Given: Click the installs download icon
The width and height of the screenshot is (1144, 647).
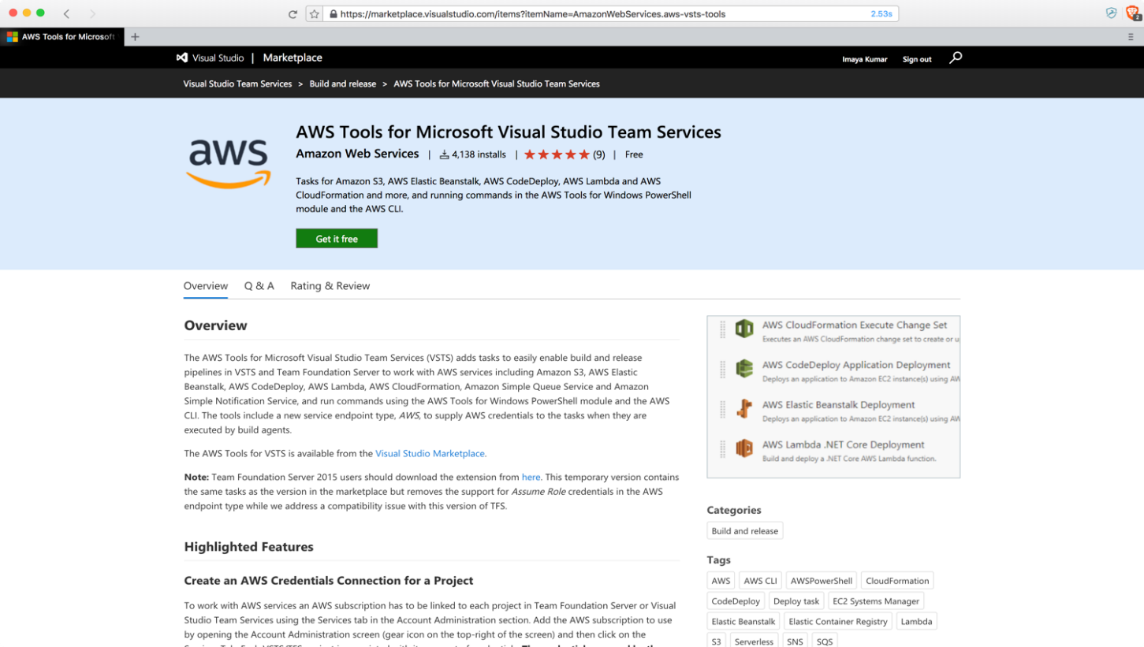Looking at the screenshot, I should 444,154.
